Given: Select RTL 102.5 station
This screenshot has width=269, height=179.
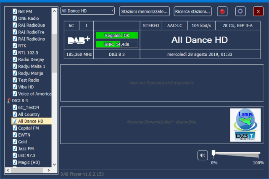Looking at the screenshot, I should (x=28, y=52).
